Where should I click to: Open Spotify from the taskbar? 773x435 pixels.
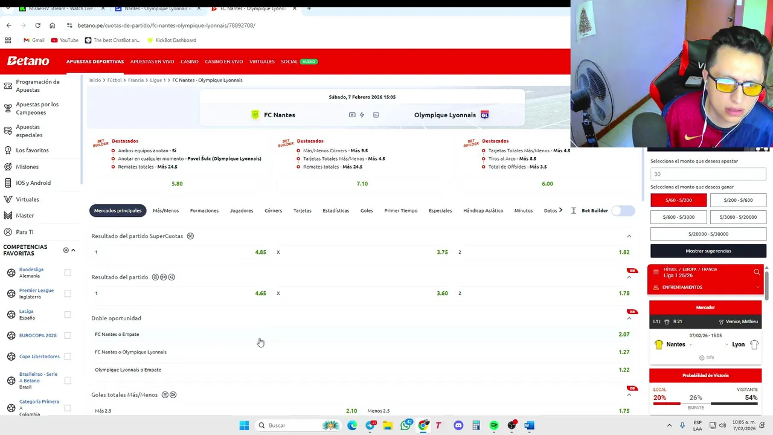(x=494, y=425)
